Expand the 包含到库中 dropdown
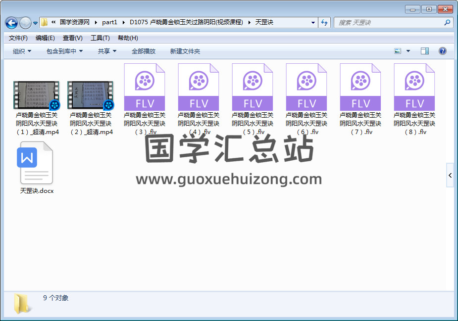Image resolution: width=458 pixels, height=321 pixels. pyautogui.click(x=64, y=51)
